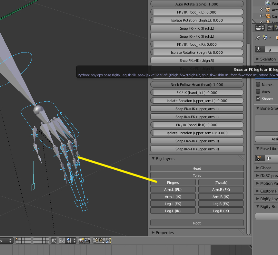Expand the Skeleton panel
The height and width of the screenshot is (255, 278).
(x=258, y=59)
